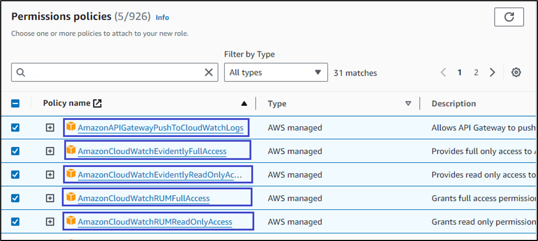Click the ascending sort arrow for Policy name
The width and height of the screenshot is (538, 241).
[244, 104]
